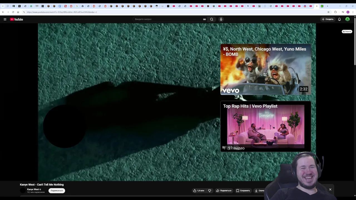
Task: Click the Создать button
Action: click(328, 19)
